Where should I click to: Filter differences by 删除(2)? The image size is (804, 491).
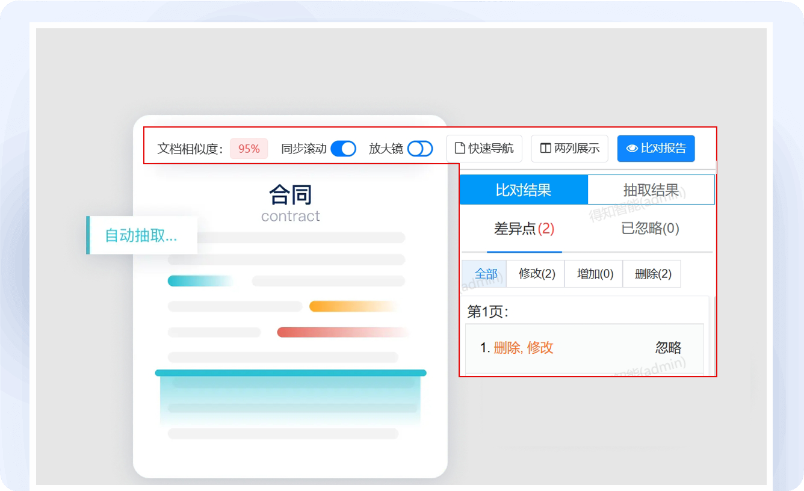tap(652, 274)
